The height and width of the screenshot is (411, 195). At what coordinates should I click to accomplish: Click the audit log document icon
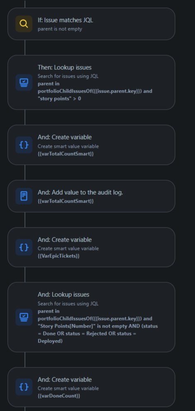[24, 196]
